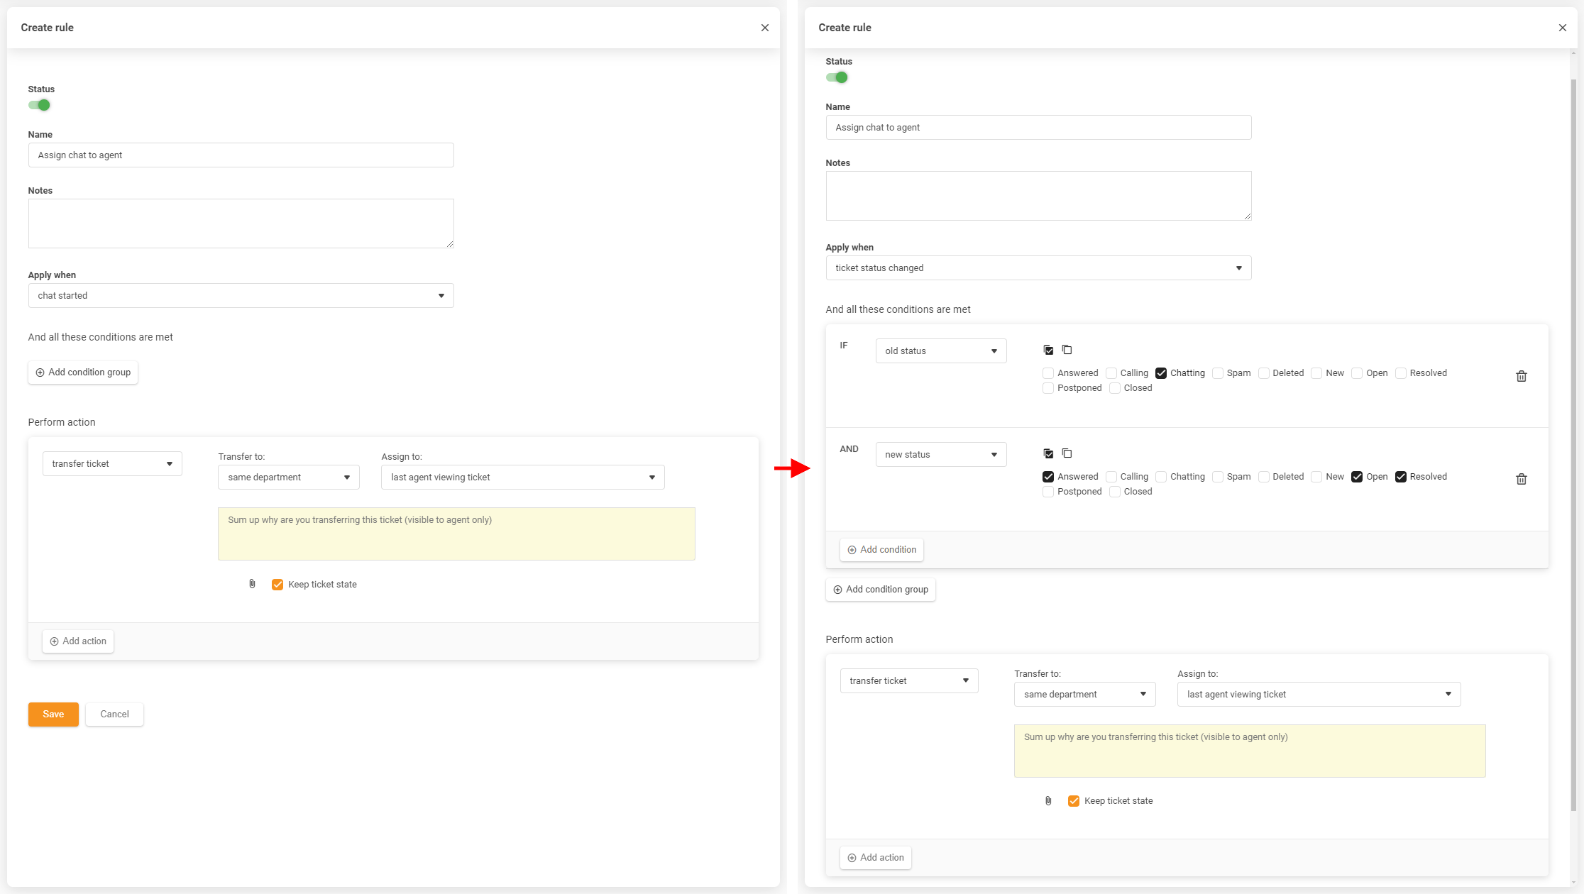
Task: Click select-all icon in new status condition
Action: tap(1048, 453)
